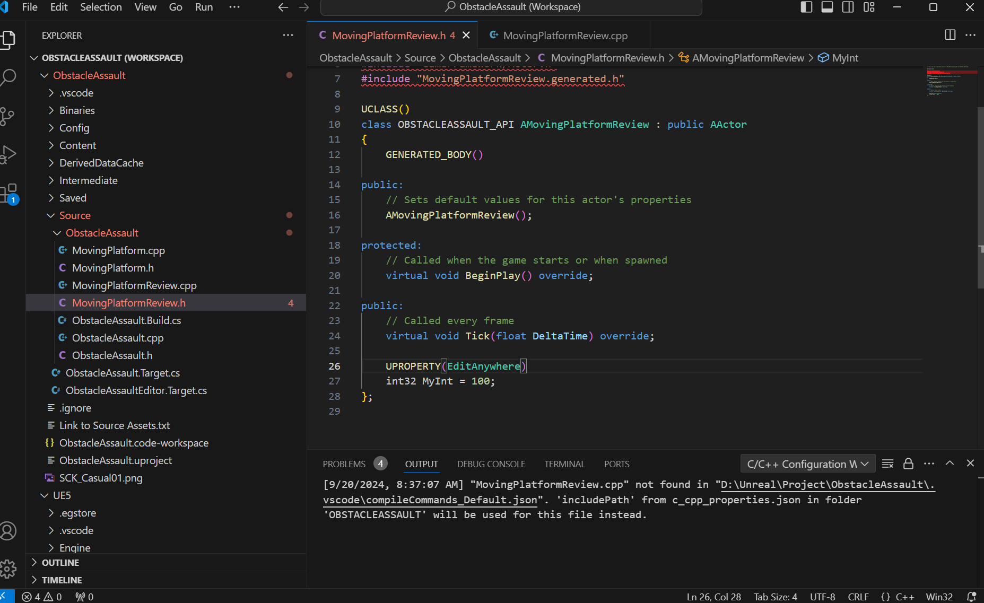The width and height of the screenshot is (984, 603).
Task: Switch to the DEBUG CONSOLE tab
Action: [491, 464]
